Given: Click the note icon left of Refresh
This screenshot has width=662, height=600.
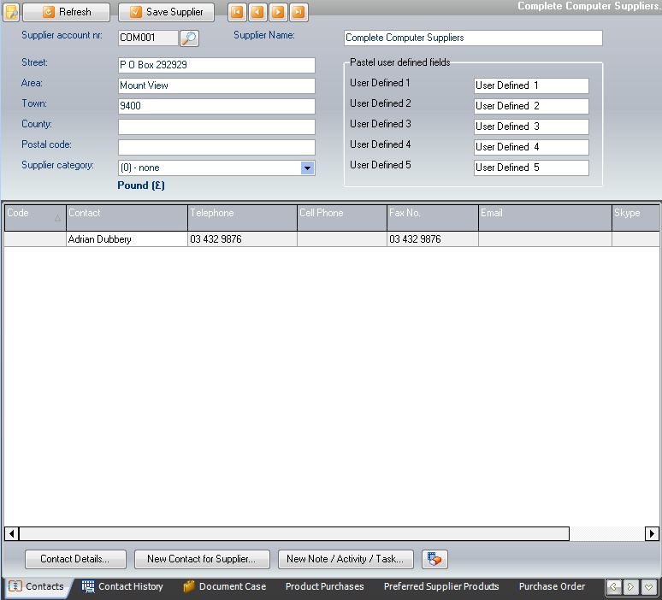Looking at the screenshot, I should (11, 12).
